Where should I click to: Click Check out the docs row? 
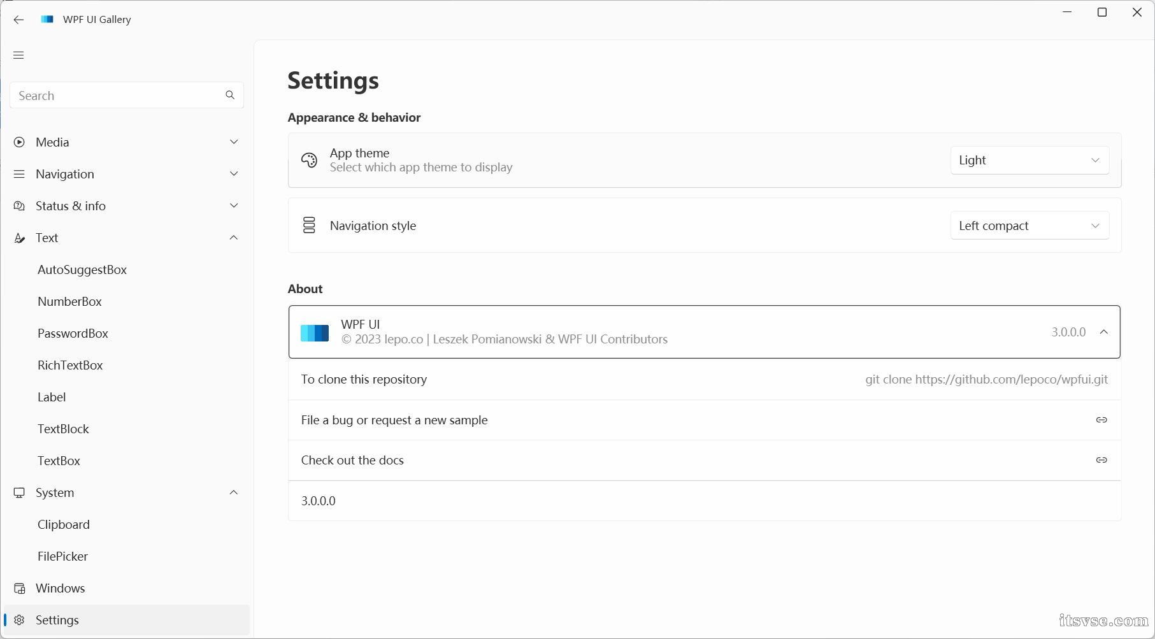tap(705, 460)
